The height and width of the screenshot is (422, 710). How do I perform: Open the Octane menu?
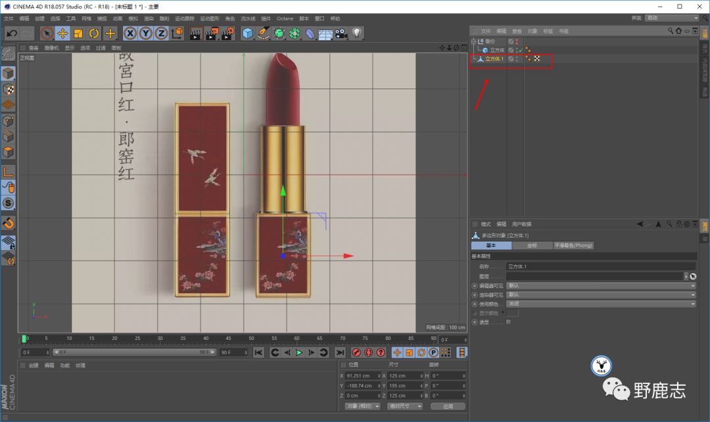click(285, 18)
